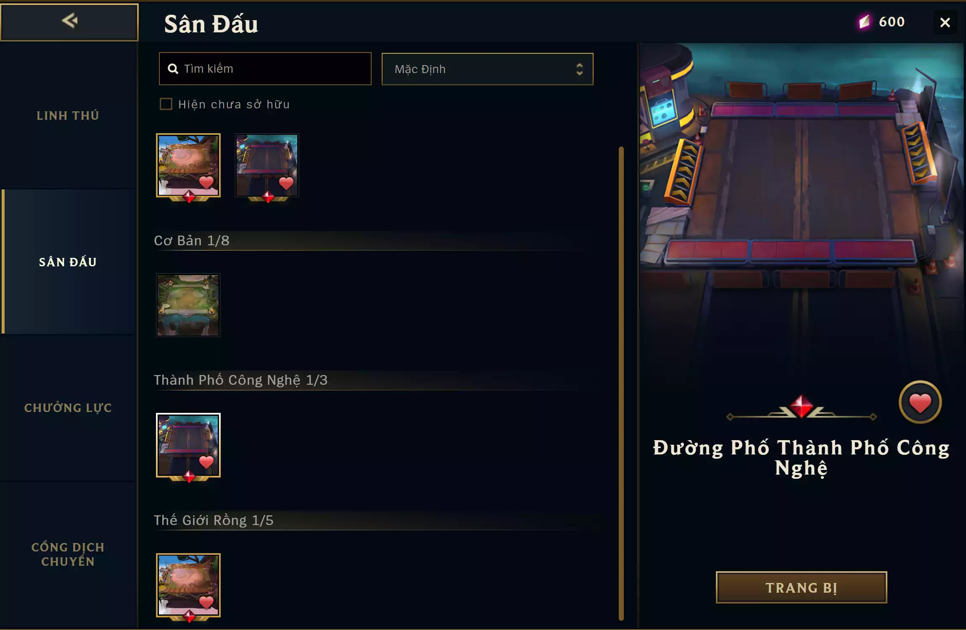
Task: Enable the Hiện chưa sở hữu checkbox
Action: pos(166,104)
